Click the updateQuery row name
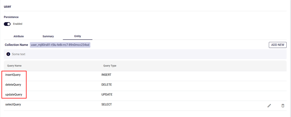 (x=14, y=94)
